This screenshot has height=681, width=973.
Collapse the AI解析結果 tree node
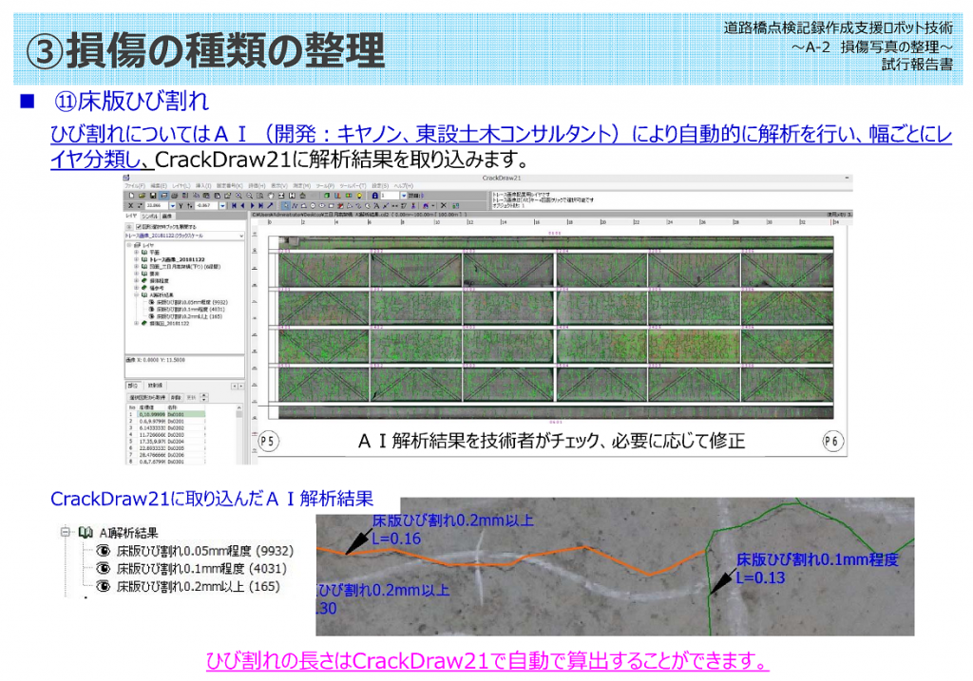[x=136, y=294]
